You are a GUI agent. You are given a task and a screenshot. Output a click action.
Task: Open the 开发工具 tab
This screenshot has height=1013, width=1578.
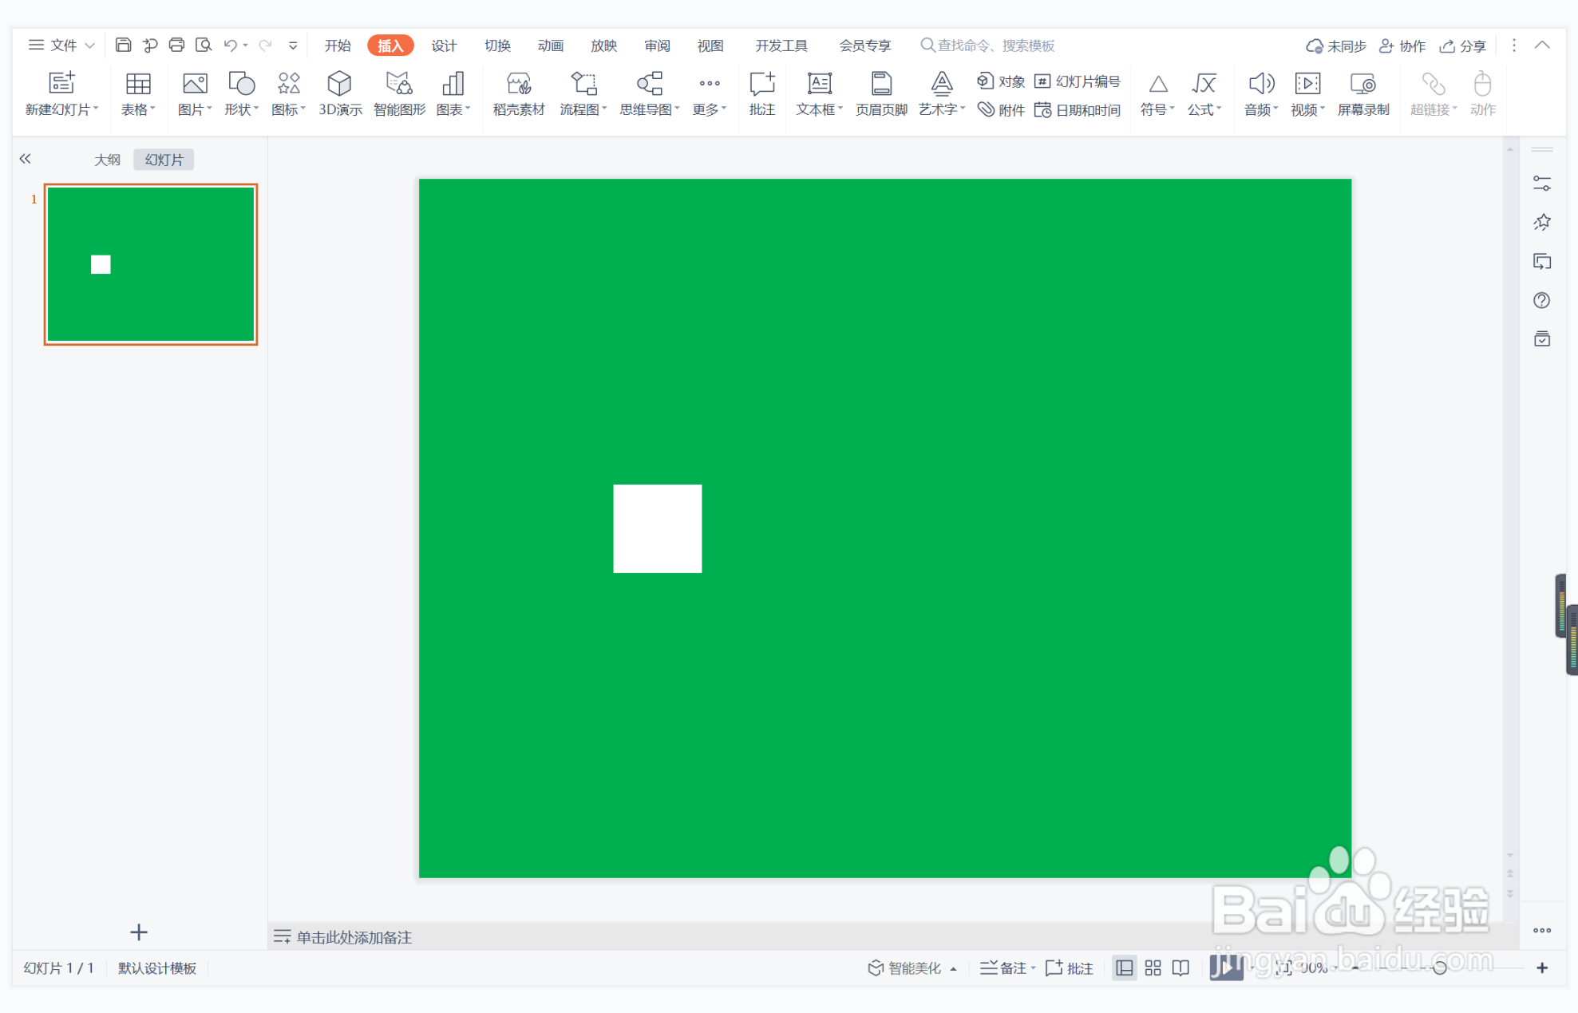click(781, 46)
